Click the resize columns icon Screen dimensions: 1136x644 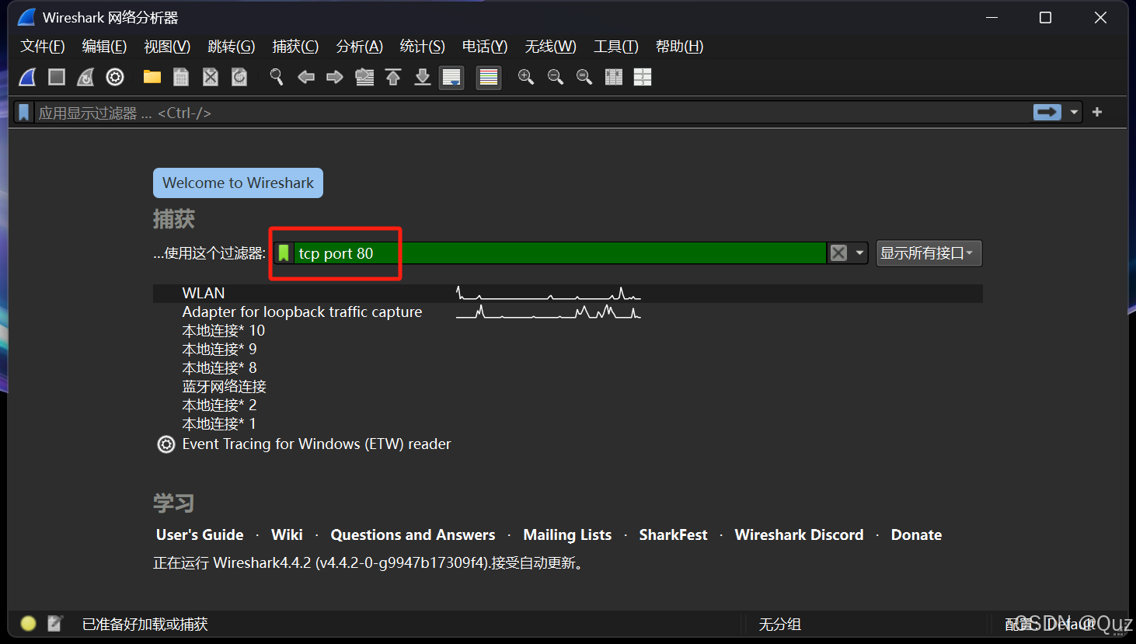[x=614, y=77]
